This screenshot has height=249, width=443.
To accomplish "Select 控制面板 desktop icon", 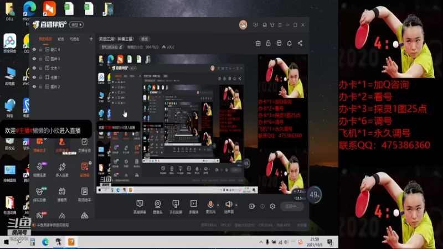I will [x=10, y=173].
